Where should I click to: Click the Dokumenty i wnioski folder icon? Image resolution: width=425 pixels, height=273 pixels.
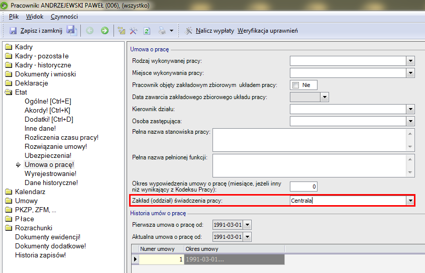tap(9, 74)
